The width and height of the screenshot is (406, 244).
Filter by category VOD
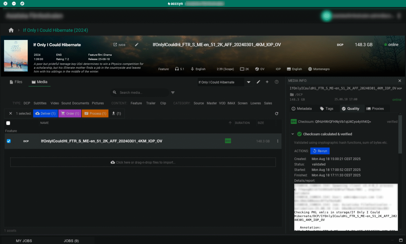tap(222, 103)
